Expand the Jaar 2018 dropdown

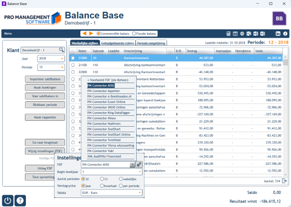(x=51, y=59)
